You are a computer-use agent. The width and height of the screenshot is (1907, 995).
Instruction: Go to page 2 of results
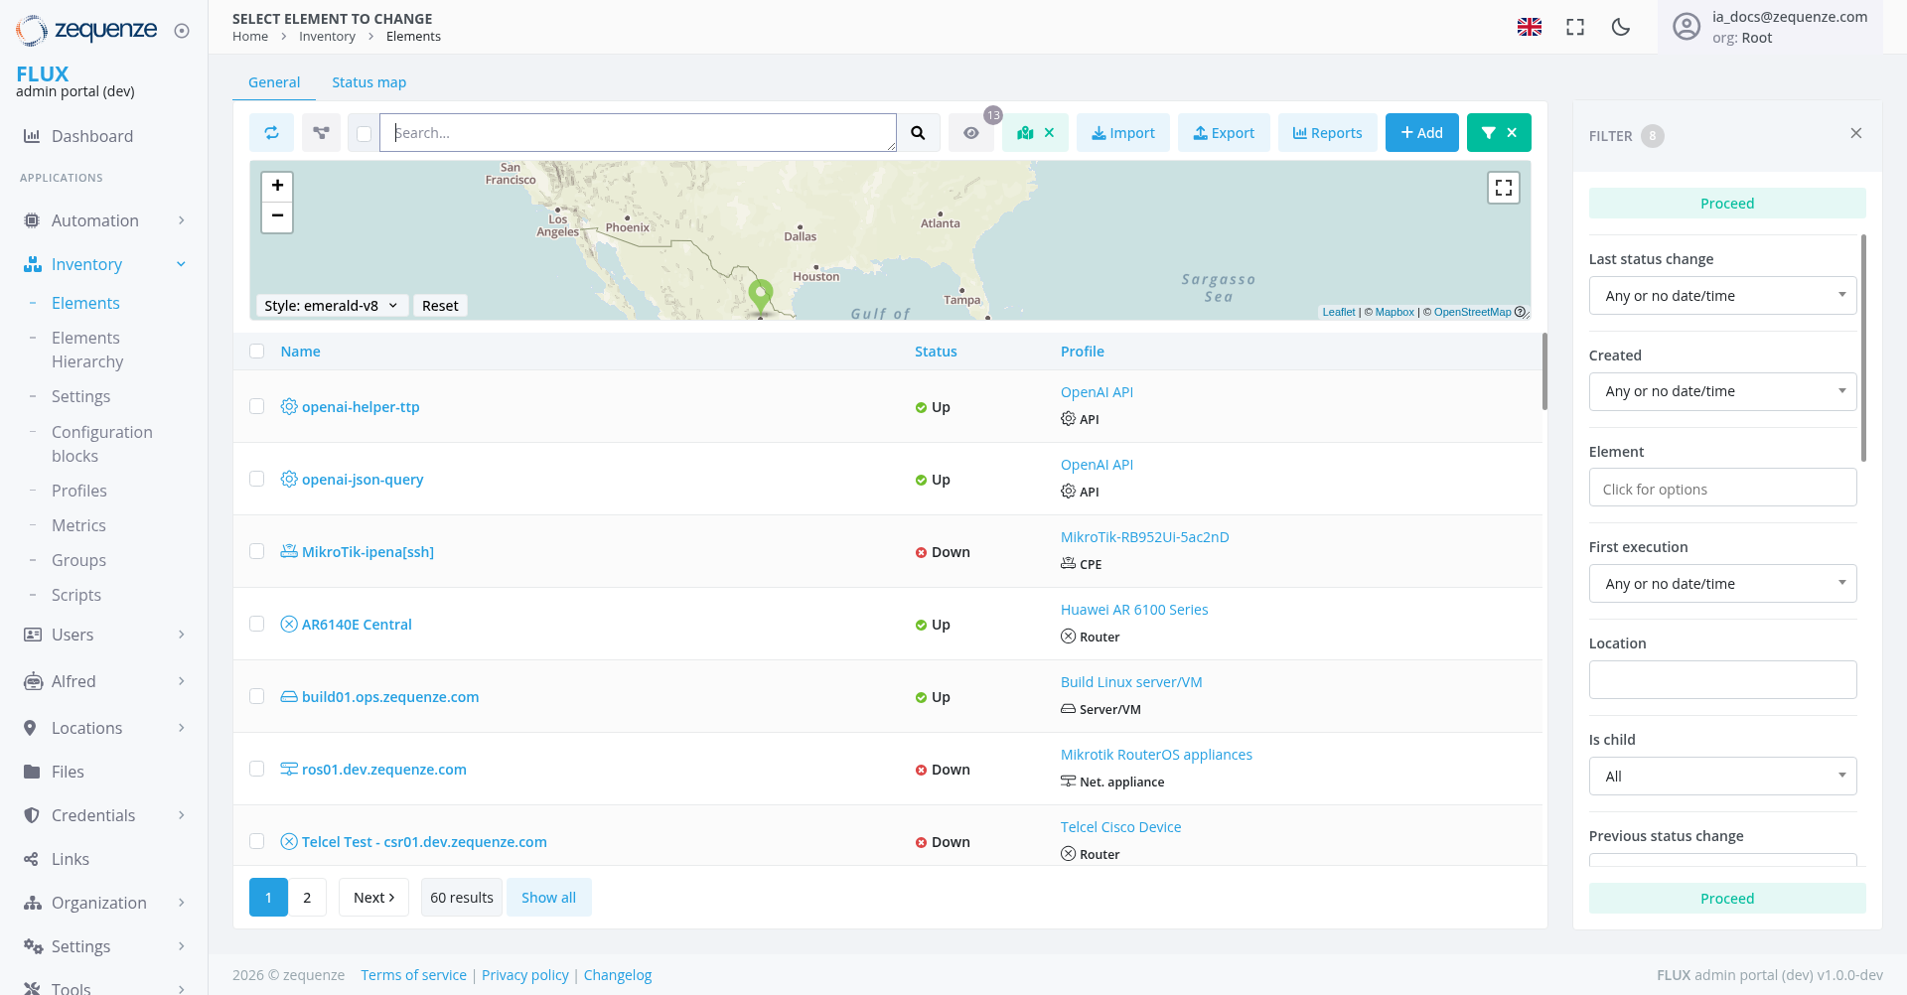pyautogui.click(x=307, y=898)
